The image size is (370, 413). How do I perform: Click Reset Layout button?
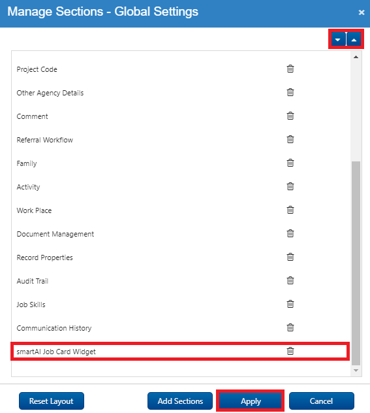(52, 401)
